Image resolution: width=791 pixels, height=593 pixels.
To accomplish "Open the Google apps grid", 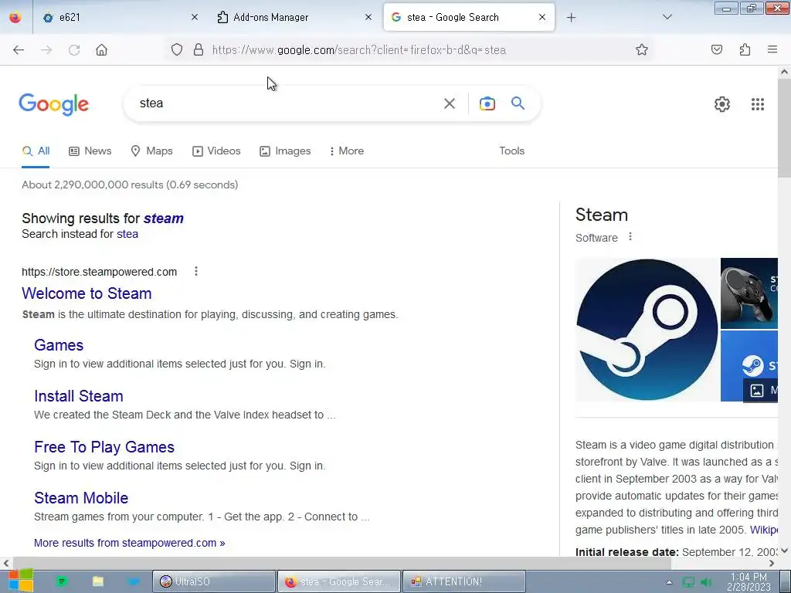I will point(758,104).
